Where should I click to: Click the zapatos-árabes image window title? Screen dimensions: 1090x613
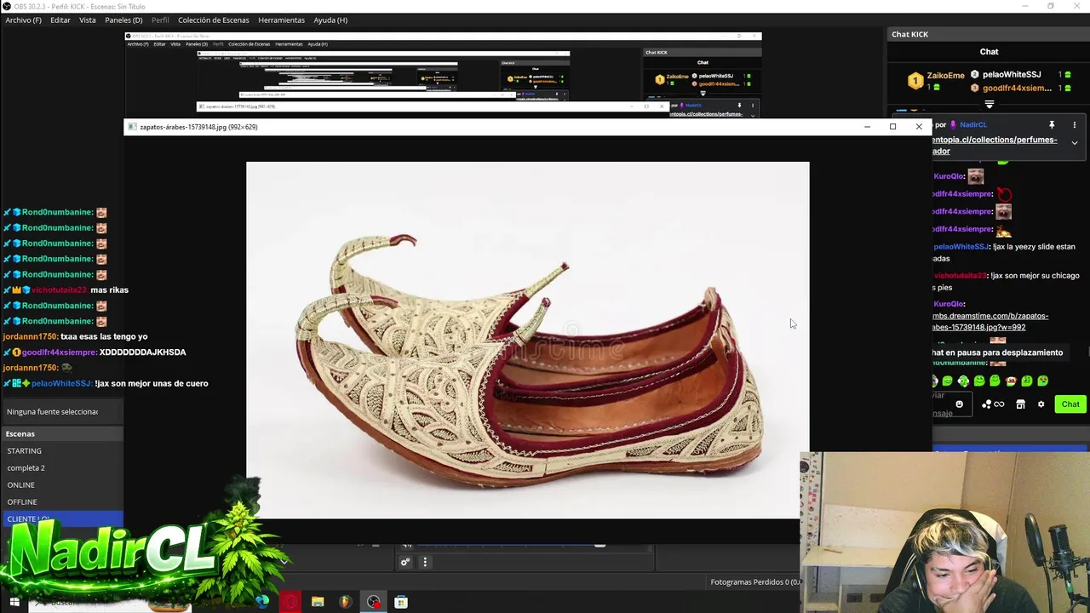point(198,127)
